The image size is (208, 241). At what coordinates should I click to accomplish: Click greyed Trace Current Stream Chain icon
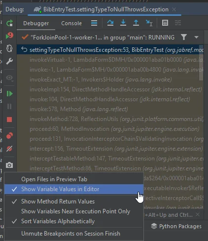click(x=178, y=23)
